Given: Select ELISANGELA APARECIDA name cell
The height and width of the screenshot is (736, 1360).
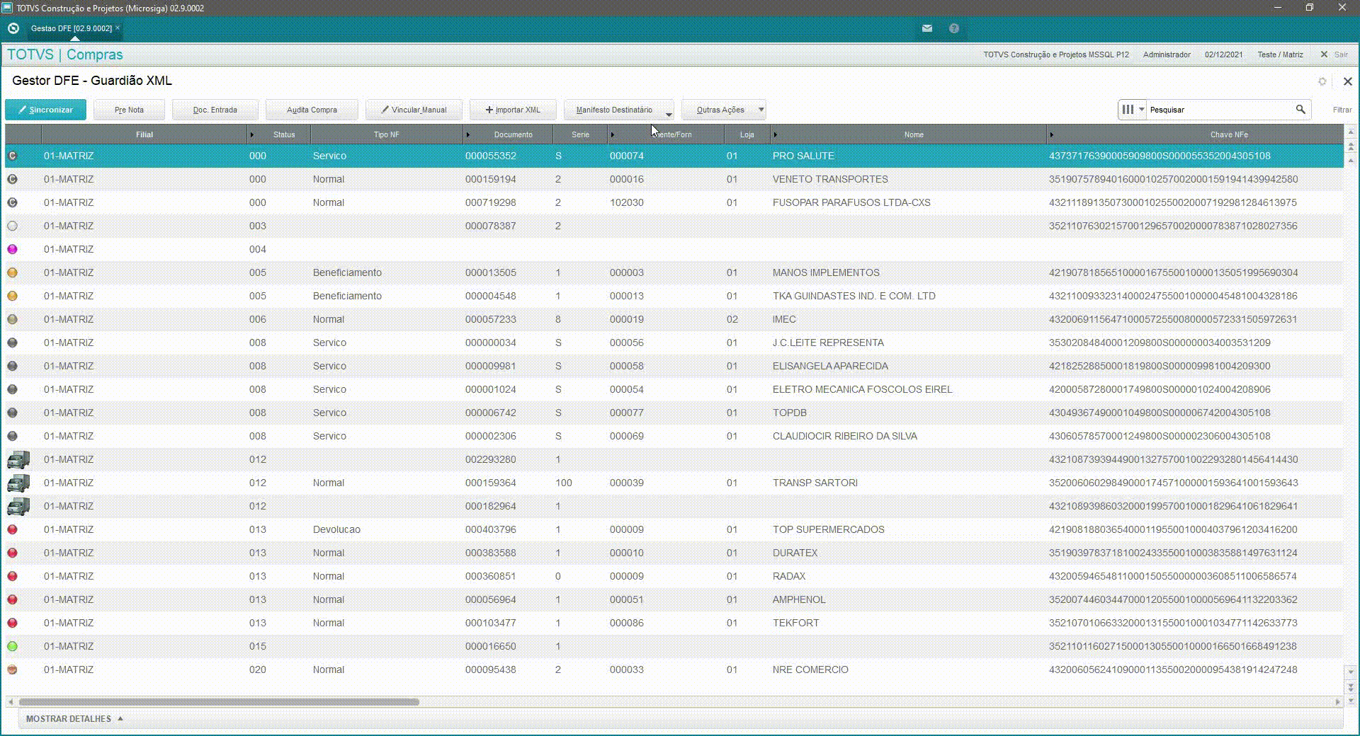Looking at the screenshot, I should coord(830,366).
